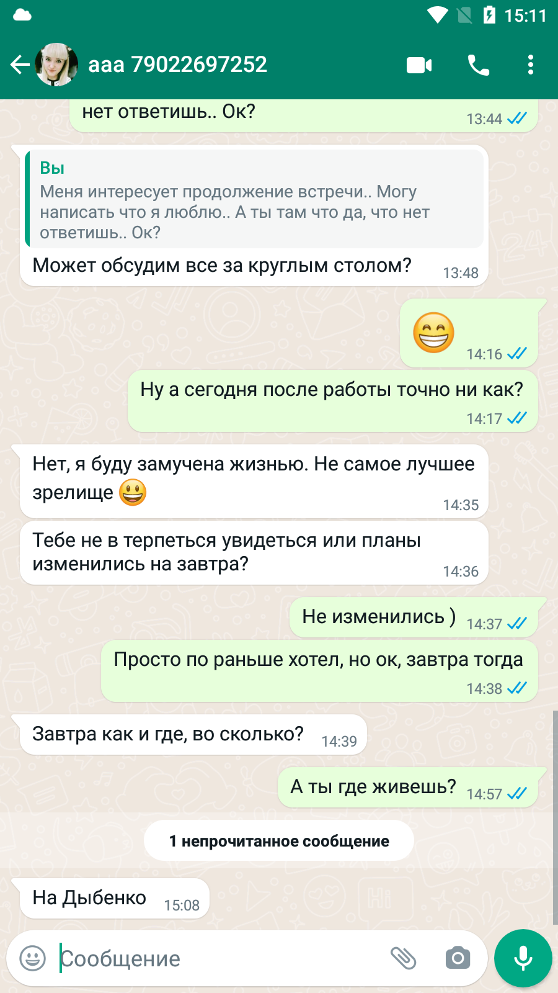Viewport: 558px width, 993px height.
Task: Tap the back arrow in chat header
Action: tap(20, 65)
